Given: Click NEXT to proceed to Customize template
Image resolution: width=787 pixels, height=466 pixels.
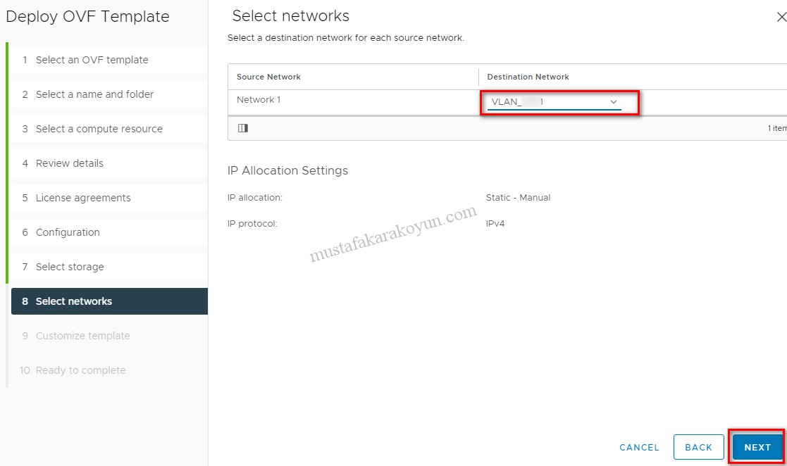Looking at the screenshot, I should pyautogui.click(x=757, y=447).
